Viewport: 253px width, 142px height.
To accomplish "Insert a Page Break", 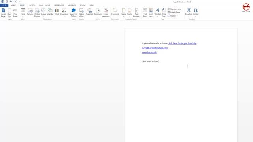I will coord(15,13).
